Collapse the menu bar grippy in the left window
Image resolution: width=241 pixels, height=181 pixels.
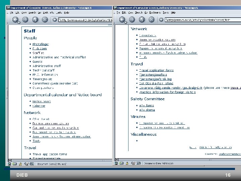tap(7, 13)
